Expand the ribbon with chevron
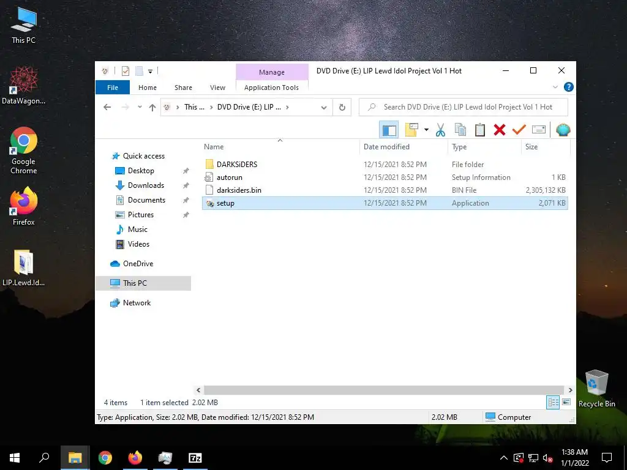 click(x=555, y=87)
